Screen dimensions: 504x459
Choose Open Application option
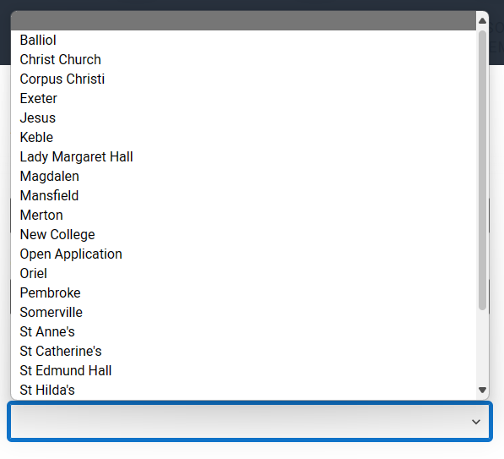243,254
